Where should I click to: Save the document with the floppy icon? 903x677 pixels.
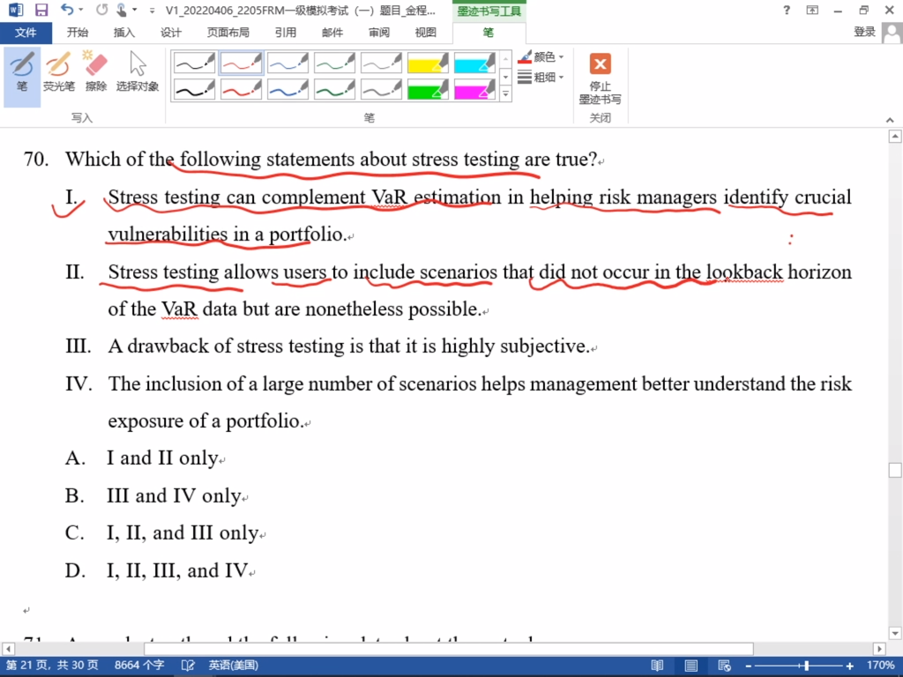pos(41,11)
